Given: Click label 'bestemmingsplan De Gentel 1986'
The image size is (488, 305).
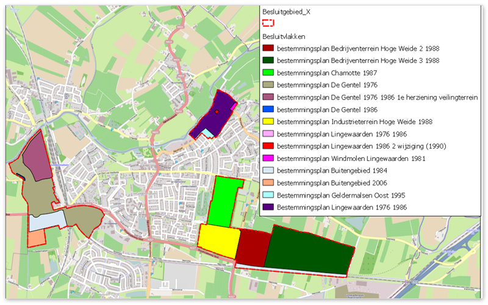Looking at the screenshot, I should (327, 110).
